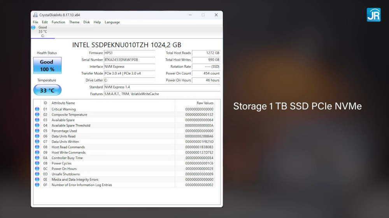Select the drive C: status orb icon
Image resolution: width=389 pixels, height=218 pixels.
point(33,28)
